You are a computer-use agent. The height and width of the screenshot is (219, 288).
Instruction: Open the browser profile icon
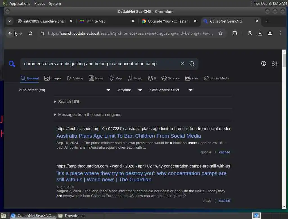(270, 33)
